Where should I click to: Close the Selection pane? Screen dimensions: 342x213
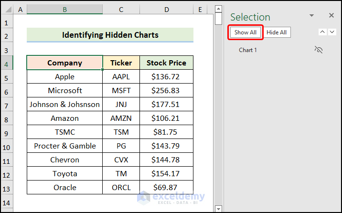(331, 15)
